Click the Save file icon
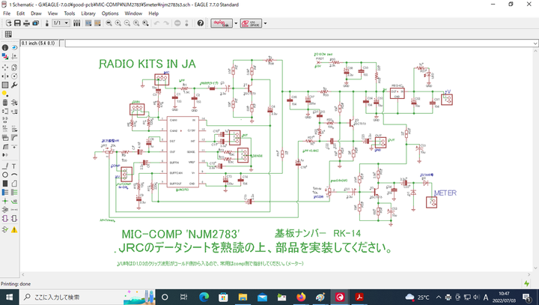Viewport: 539px width, 305px height. point(17,23)
